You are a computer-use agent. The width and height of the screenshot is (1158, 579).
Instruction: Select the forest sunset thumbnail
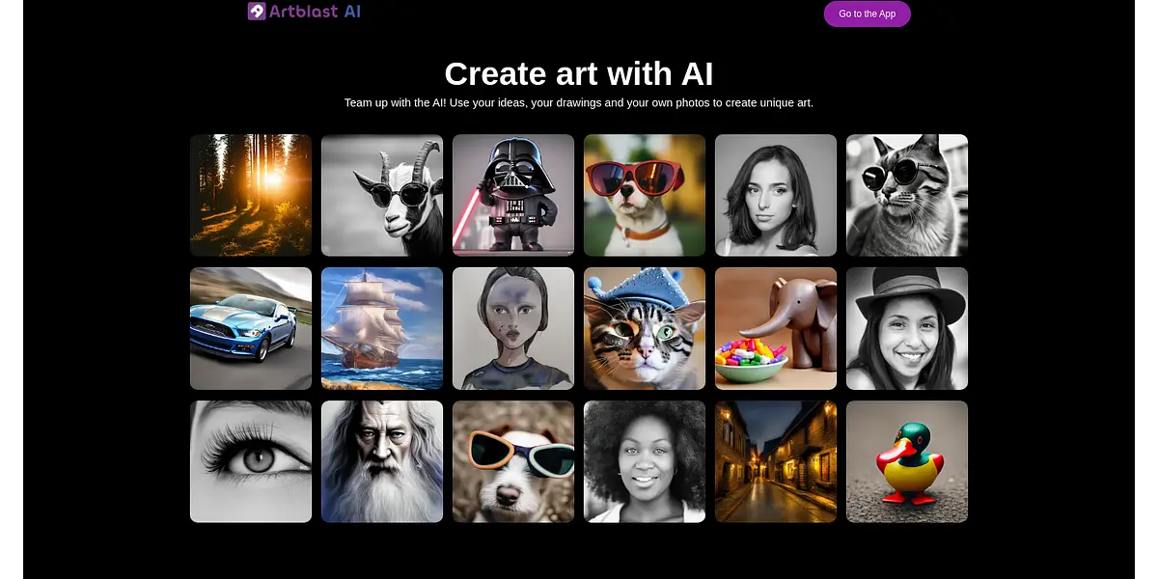(x=251, y=195)
